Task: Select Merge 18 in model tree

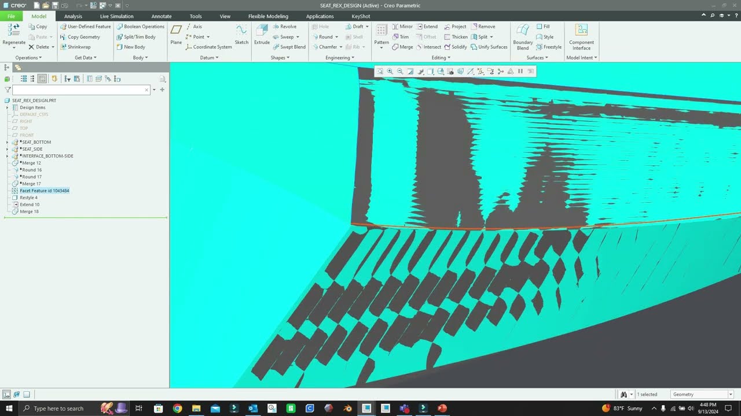Action: click(x=29, y=211)
